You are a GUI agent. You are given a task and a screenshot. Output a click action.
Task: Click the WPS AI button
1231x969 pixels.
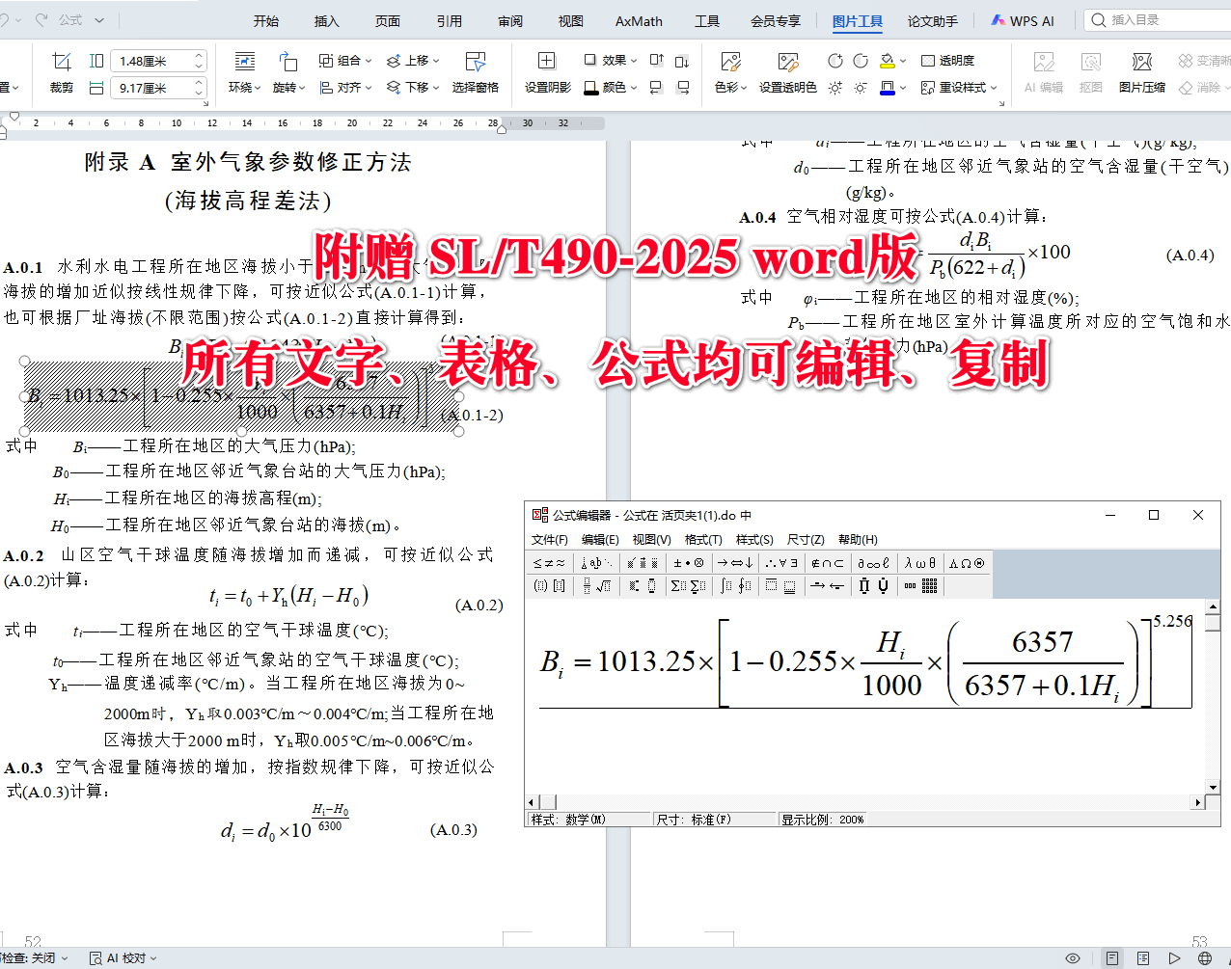tap(1023, 20)
